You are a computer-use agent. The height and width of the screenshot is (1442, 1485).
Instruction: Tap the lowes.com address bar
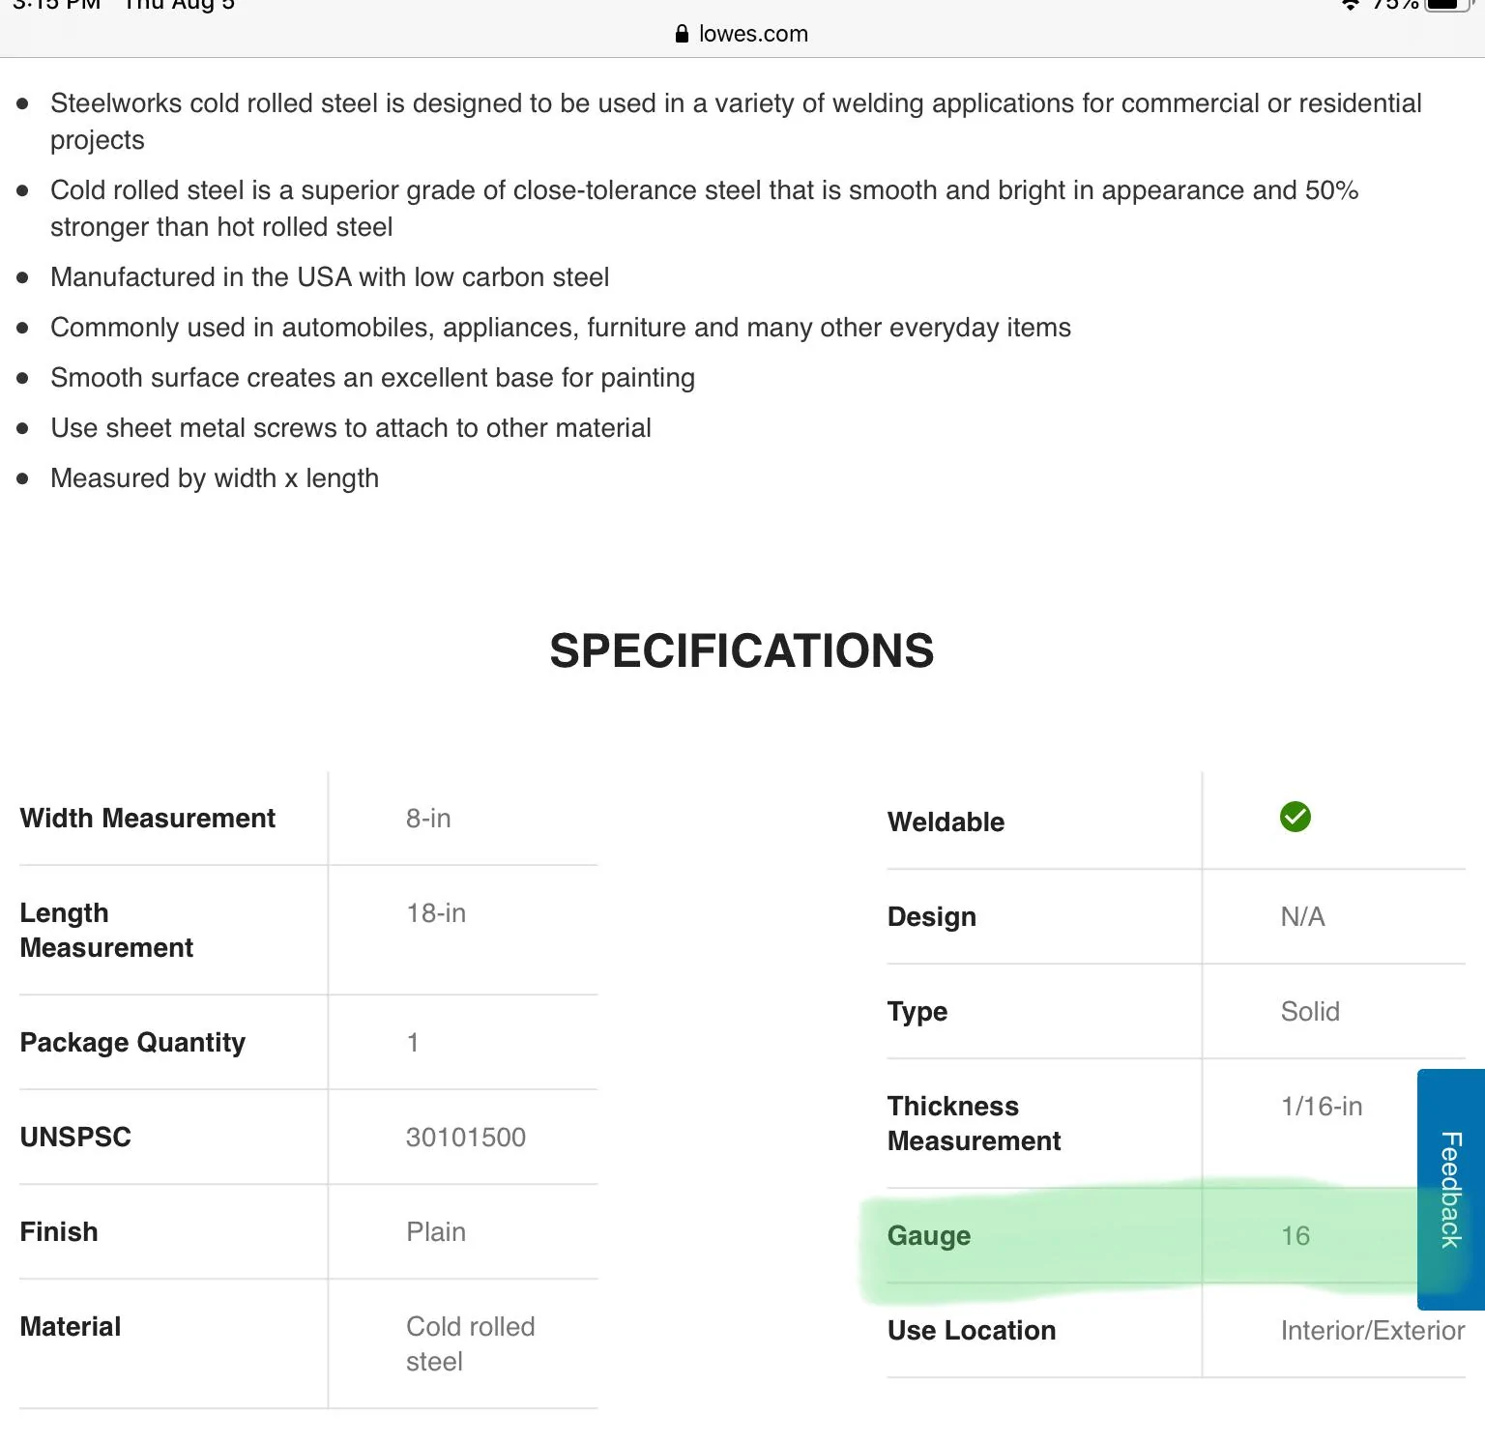pos(742,34)
